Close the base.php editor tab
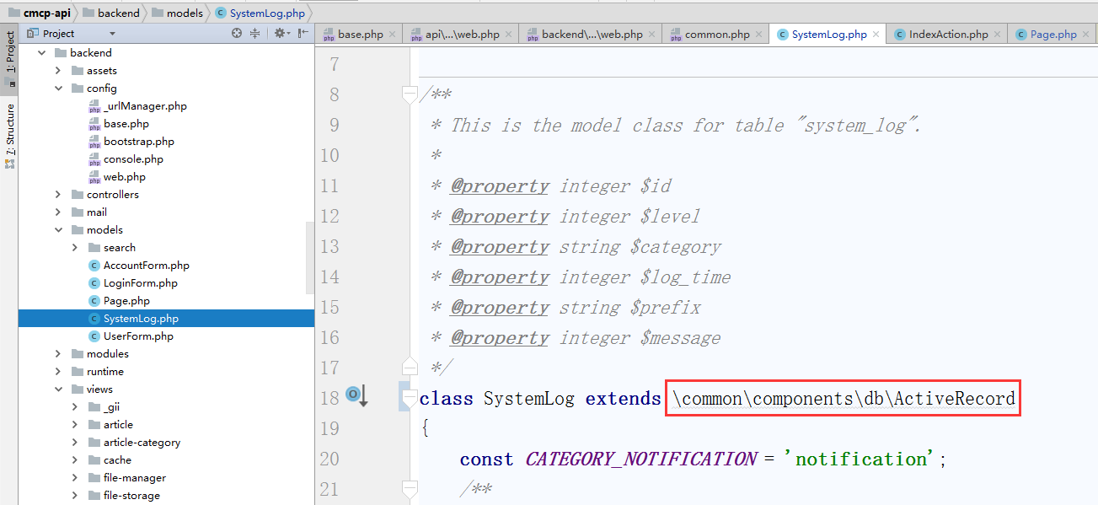 pyautogui.click(x=393, y=35)
